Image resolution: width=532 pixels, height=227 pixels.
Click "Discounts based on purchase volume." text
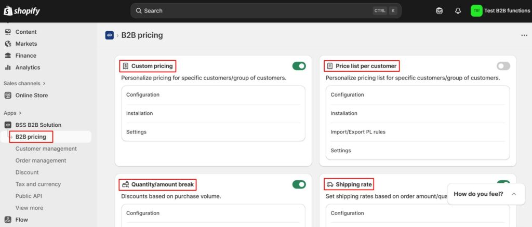coord(171,196)
